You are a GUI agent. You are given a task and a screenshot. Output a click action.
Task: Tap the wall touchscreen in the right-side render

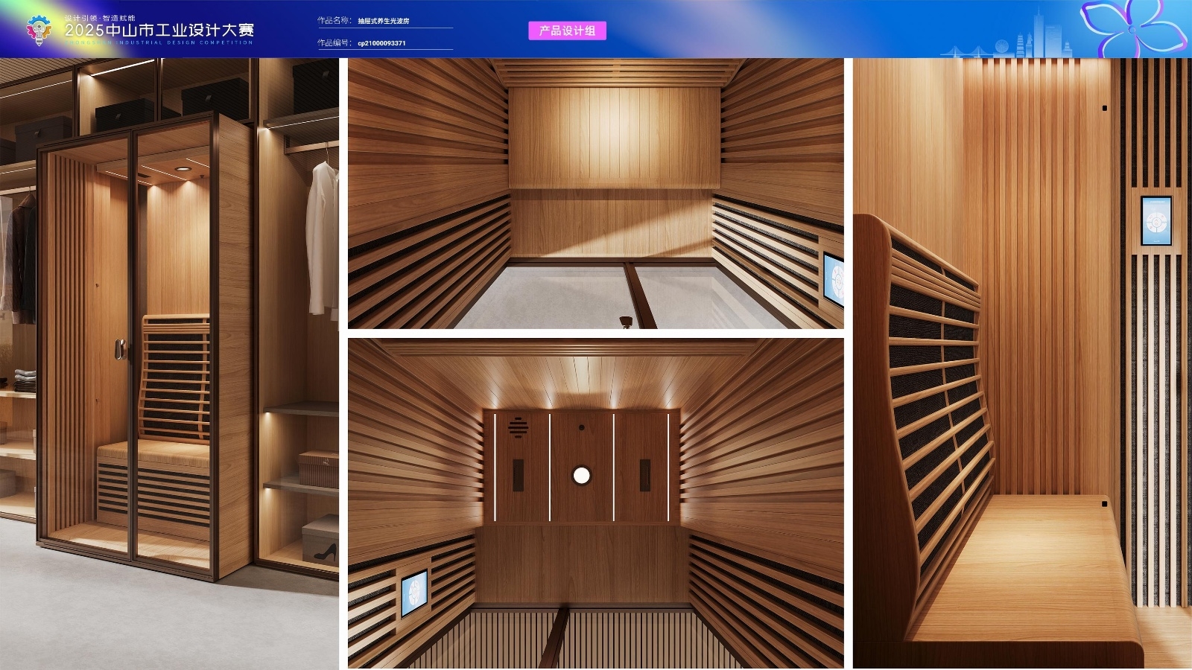point(1156,221)
